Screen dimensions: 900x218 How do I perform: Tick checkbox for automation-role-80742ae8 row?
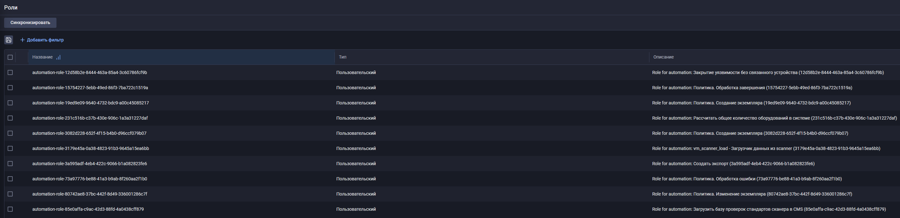[x=10, y=194]
